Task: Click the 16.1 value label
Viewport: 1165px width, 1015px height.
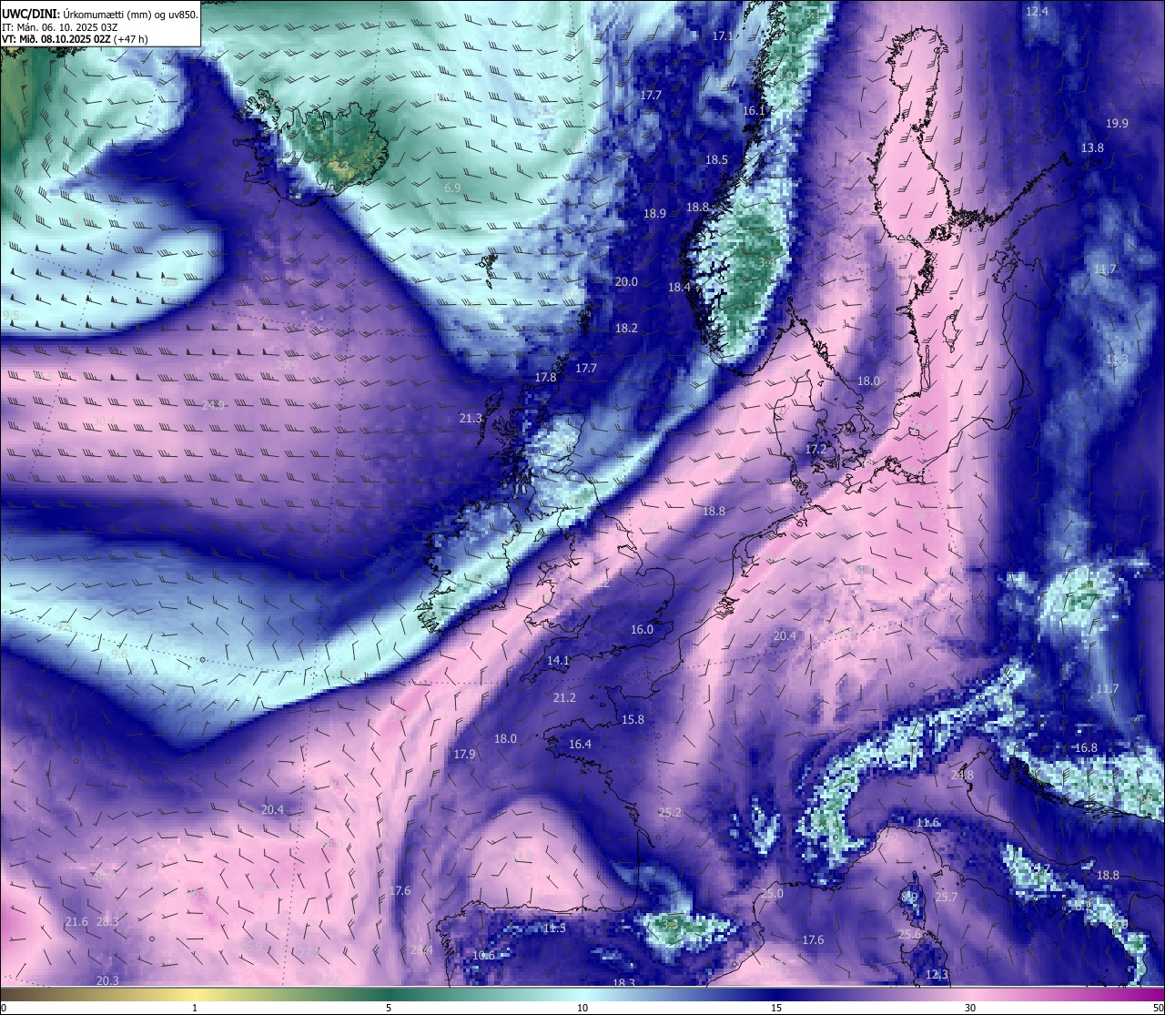Action: pos(755,111)
